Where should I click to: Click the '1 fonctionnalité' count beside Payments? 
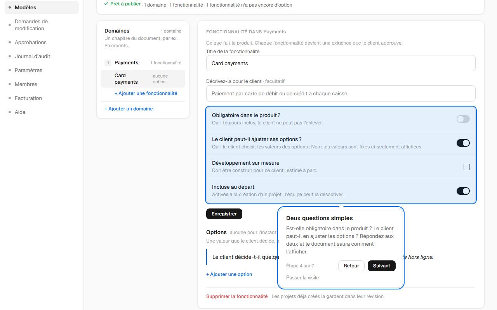(x=166, y=63)
